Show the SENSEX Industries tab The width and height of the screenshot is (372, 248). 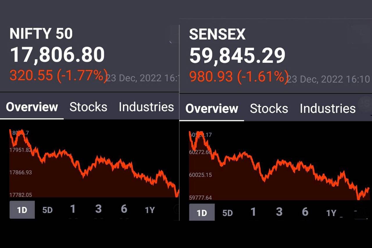(x=328, y=109)
